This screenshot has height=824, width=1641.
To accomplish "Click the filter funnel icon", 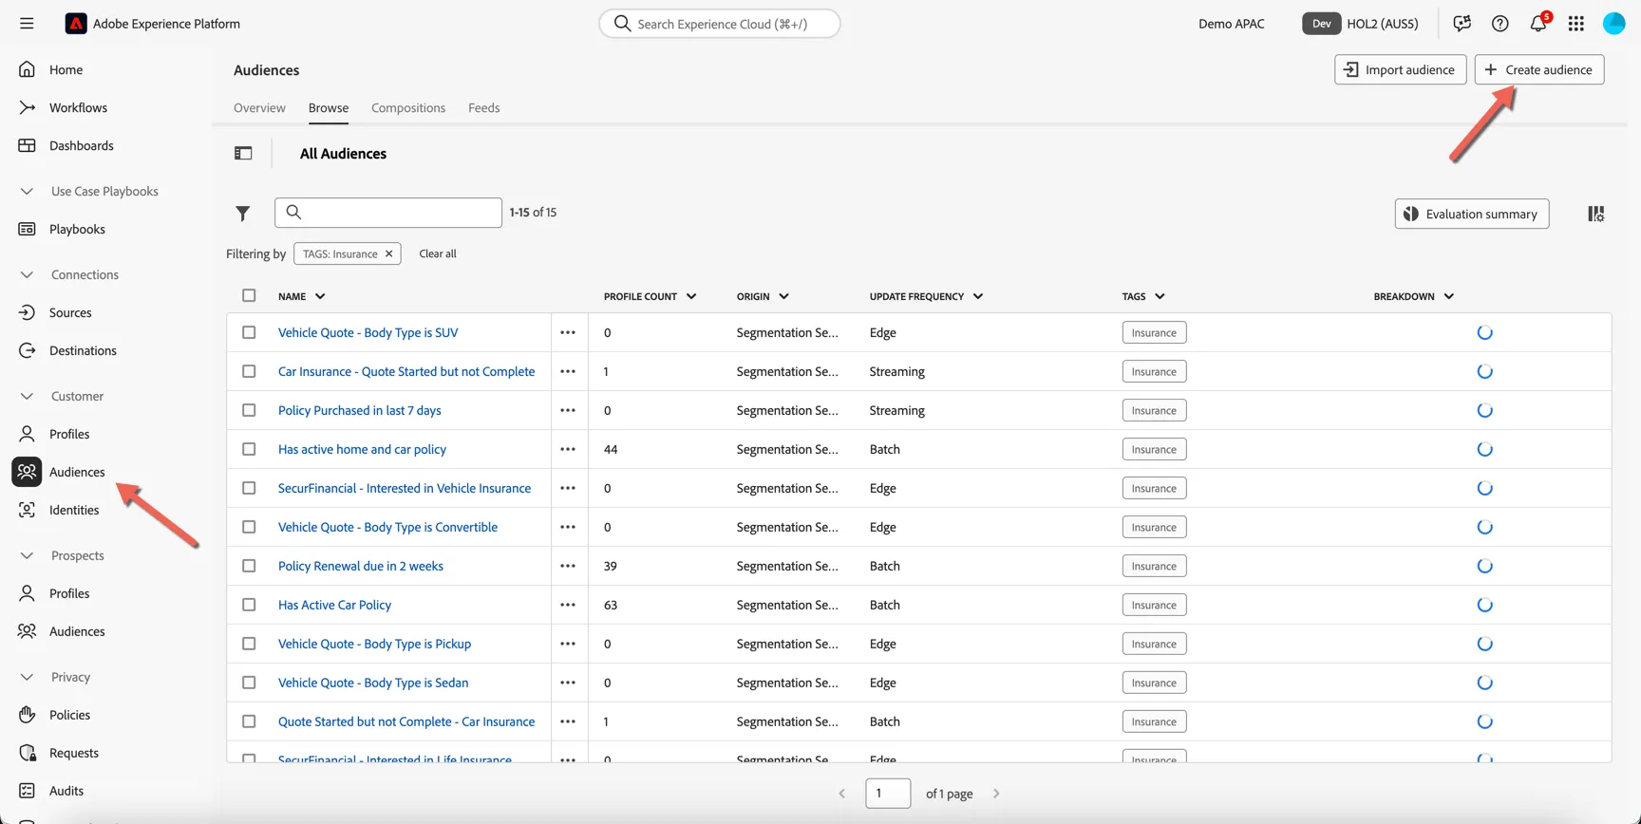I will click(x=243, y=214).
